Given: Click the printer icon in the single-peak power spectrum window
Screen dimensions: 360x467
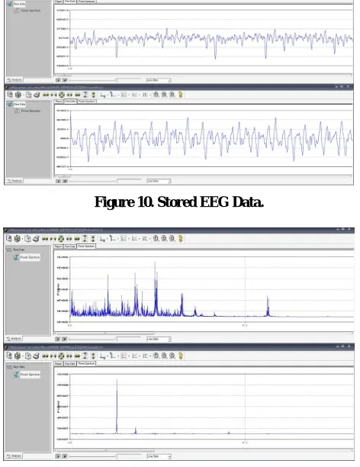Looking at the screenshot, I should coord(37,356).
